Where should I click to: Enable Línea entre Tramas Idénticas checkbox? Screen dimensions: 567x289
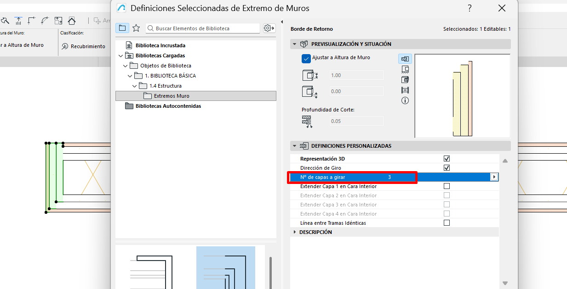pyautogui.click(x=447, y=223)
